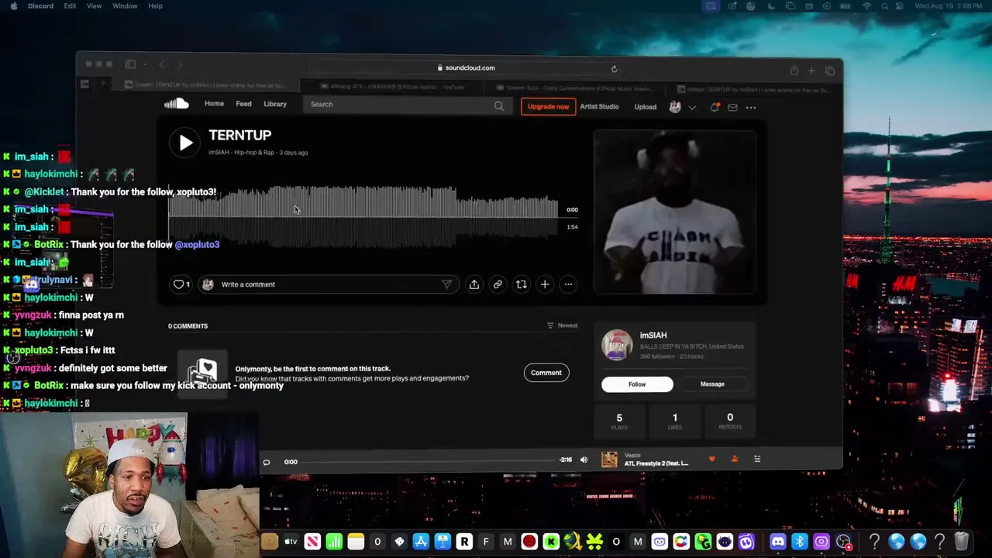Click the SoundCloud logo

[177, 104]
